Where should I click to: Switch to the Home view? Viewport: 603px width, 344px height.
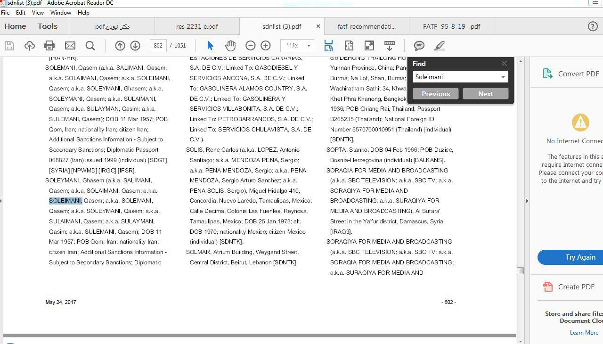(15, 26)
